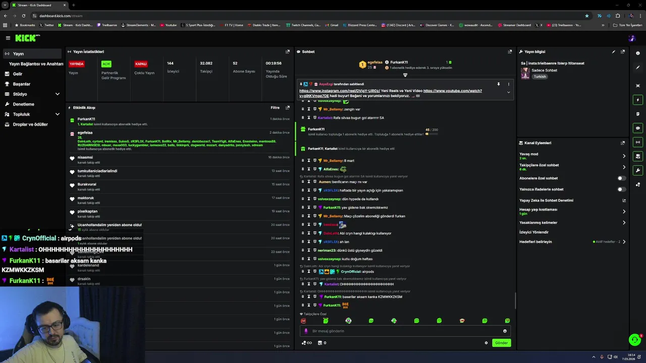This screenshot has width=646, height=363.
Task: Open the shop icon with 0 count
Action: [x=321, y=343]
